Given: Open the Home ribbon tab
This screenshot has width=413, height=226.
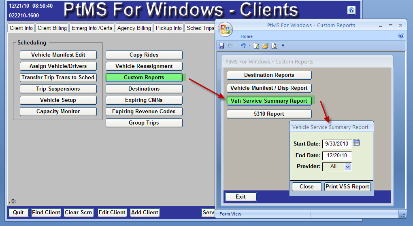Looking at the screenshot, I should (x=247, y=36).
